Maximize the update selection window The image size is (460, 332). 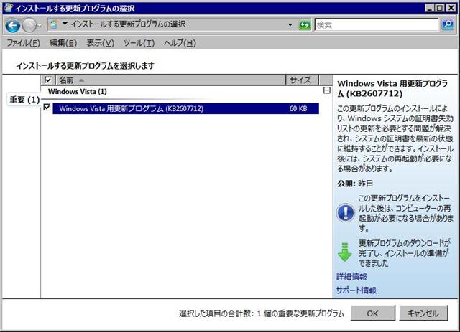tap(440, 8)
